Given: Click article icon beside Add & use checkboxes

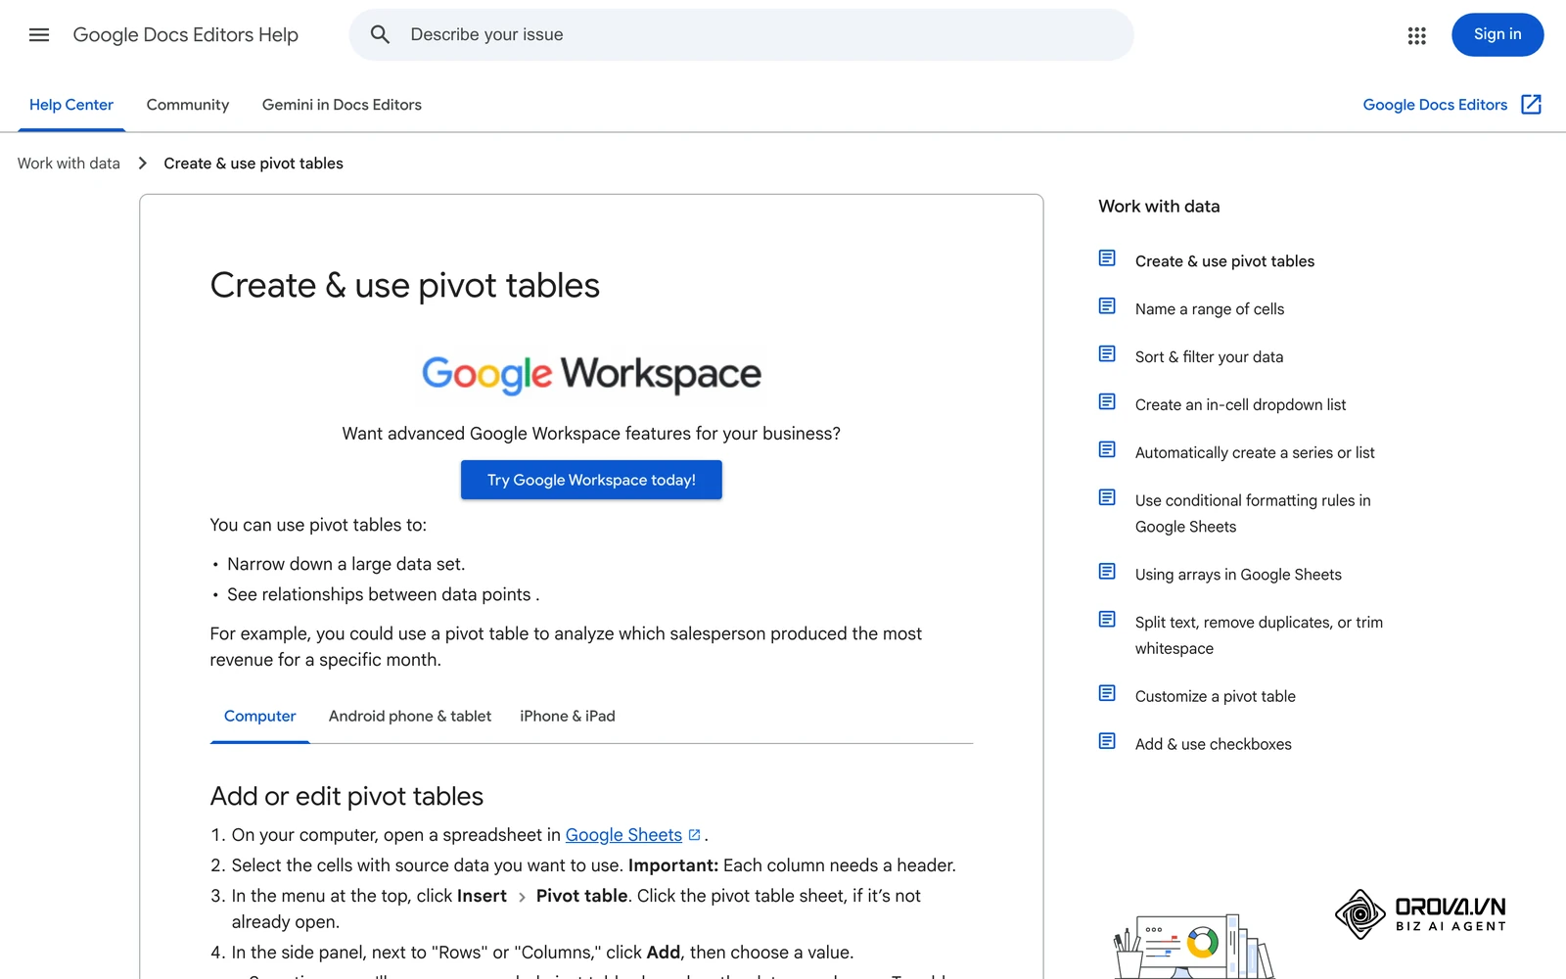Looking at the screenshot, I should point(1107,742).
